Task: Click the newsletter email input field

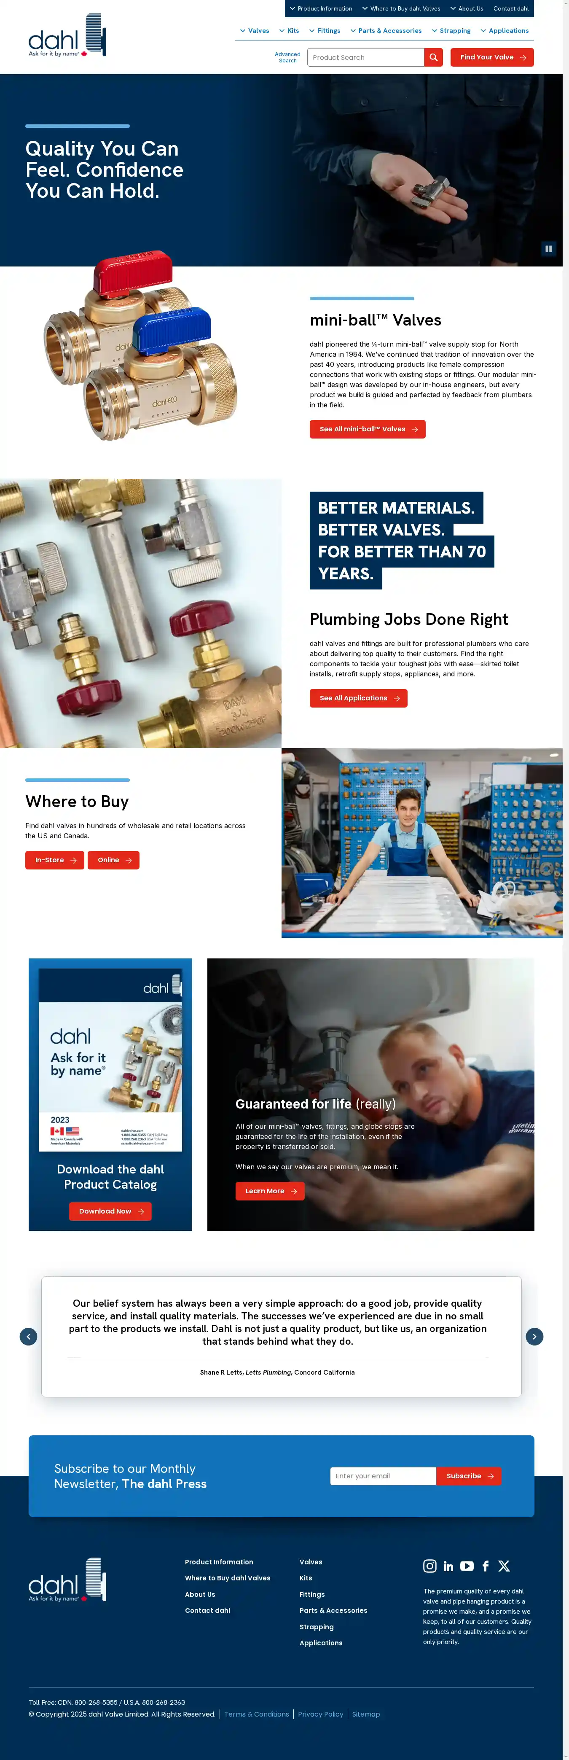Action: coord(383,1476)
